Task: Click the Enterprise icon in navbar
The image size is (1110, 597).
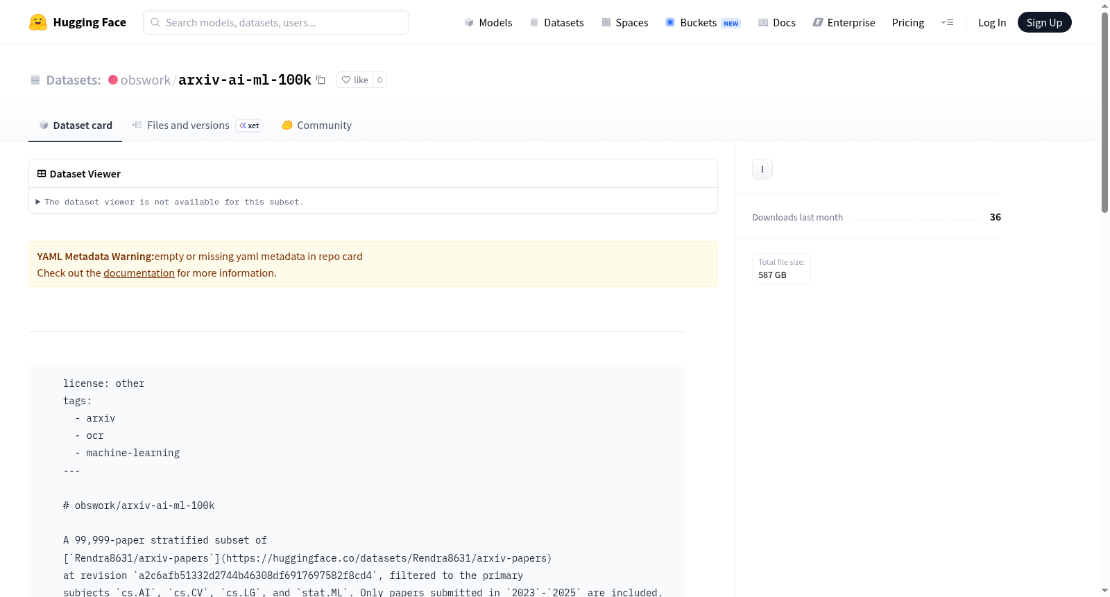Action: point(818,22)
